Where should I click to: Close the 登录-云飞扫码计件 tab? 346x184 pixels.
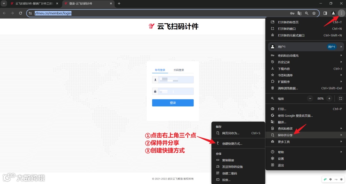tap(111, 4)
